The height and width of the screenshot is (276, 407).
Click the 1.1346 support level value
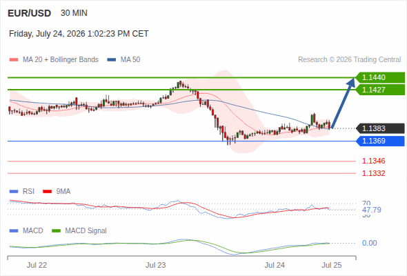tap(373, 161)
